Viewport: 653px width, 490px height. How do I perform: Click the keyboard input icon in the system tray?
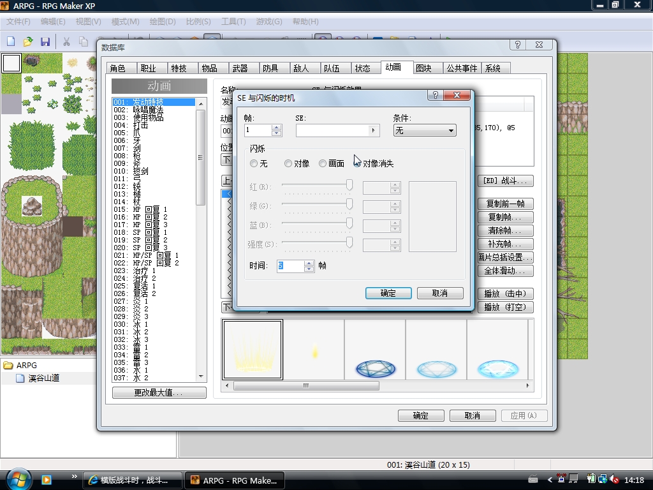pyautogui.click(x=532, y=480)
